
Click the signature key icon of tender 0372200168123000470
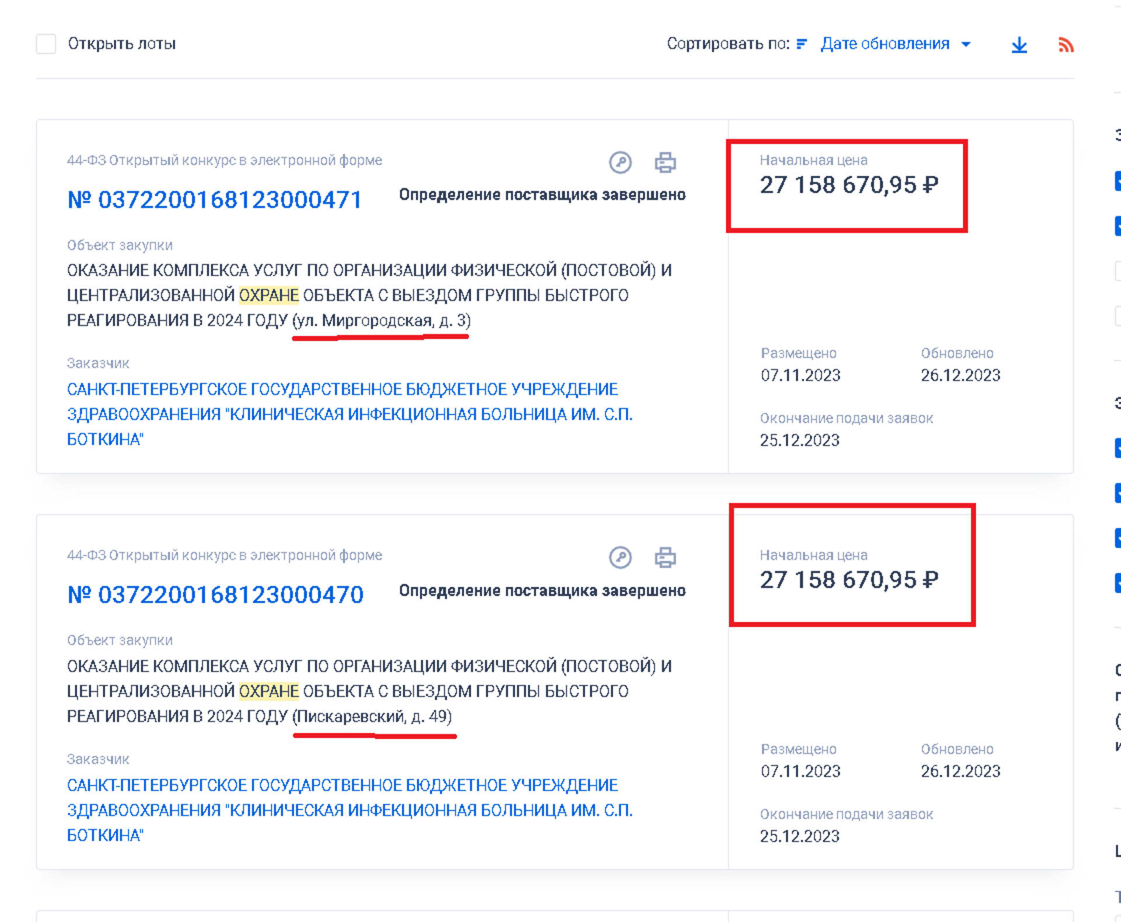tap(620, 558)
